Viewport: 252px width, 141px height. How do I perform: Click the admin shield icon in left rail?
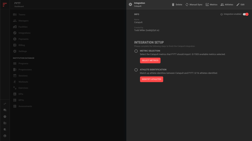tap(5, 129)
